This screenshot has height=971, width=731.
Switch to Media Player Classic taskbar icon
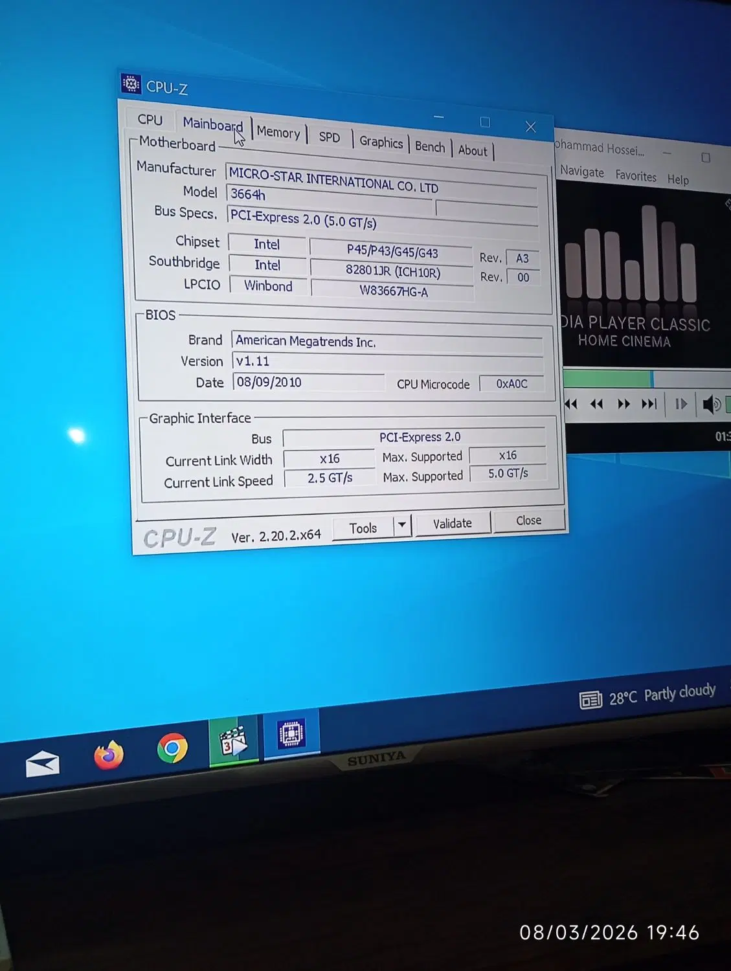pos(234,741)
